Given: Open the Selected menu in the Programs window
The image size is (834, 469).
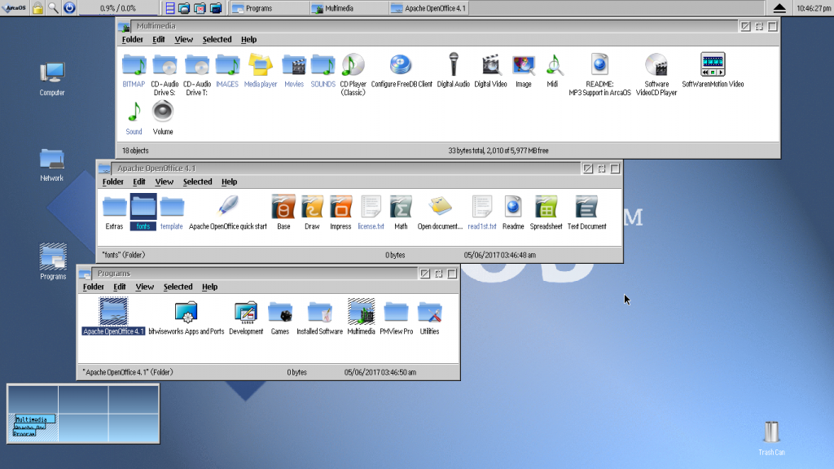Looking at the screenshot, I should [178, 287].
